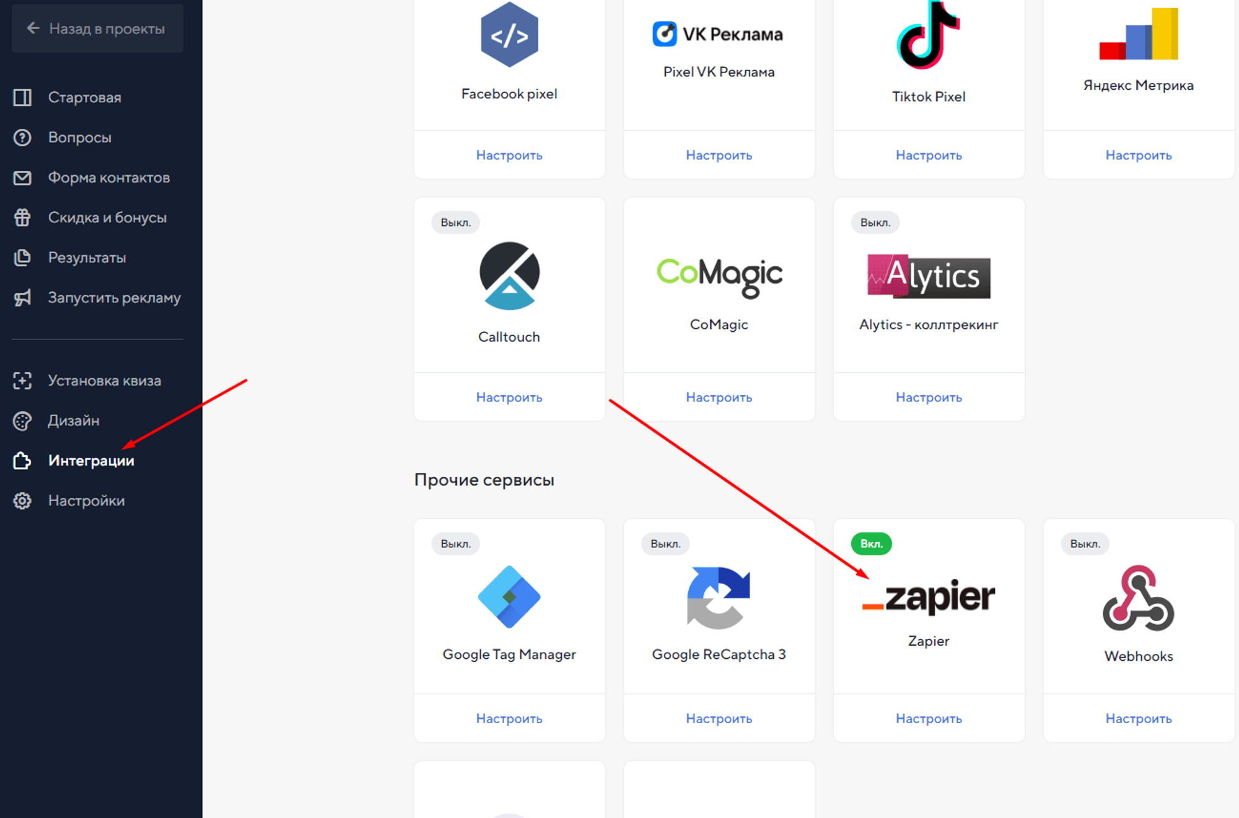Screen dimensions: 1239x818
Task: Click the Facebook pixel logo icon
Action: click(509, 35)
